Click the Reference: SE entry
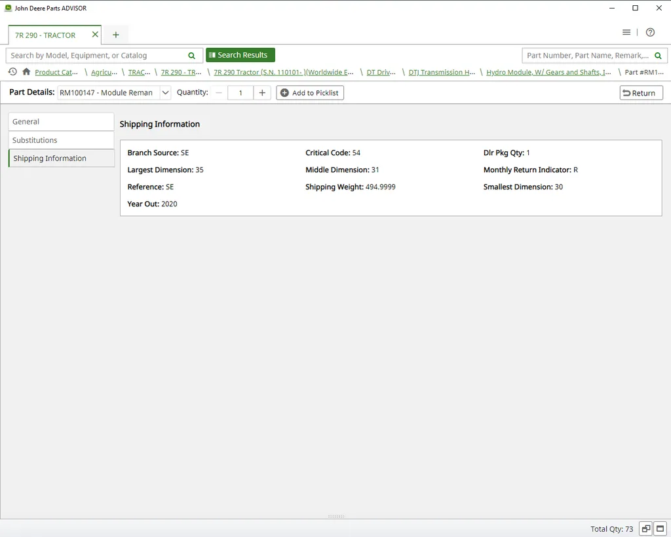 150,187
